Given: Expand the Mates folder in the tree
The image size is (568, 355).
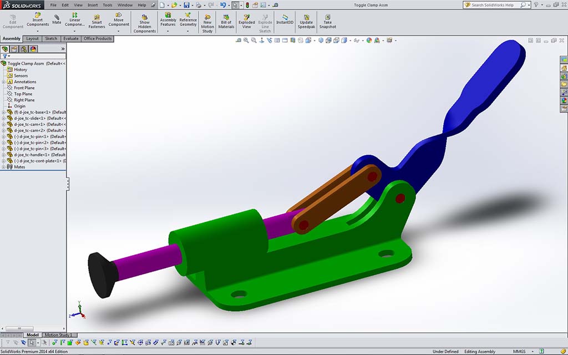Looking at the screenshot, I should 3,167.
